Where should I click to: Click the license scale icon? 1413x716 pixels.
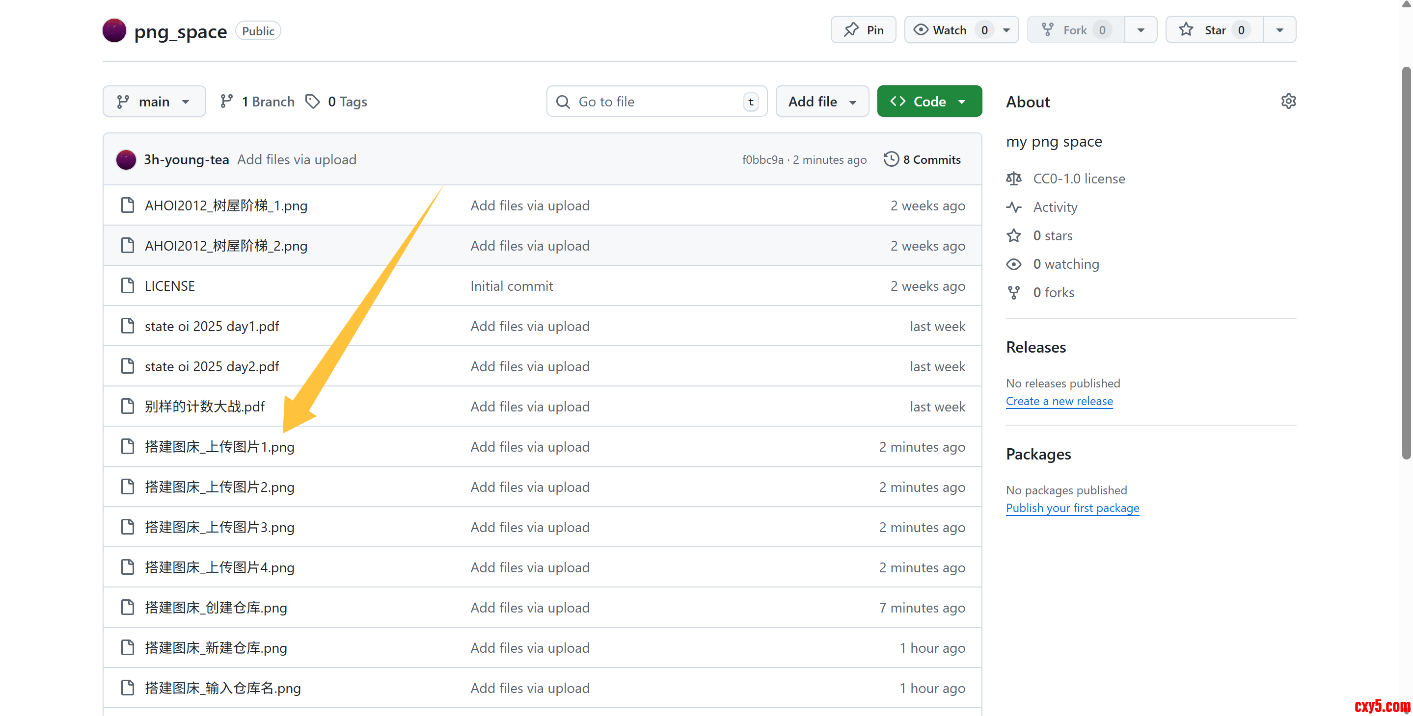coord(1014,179)
